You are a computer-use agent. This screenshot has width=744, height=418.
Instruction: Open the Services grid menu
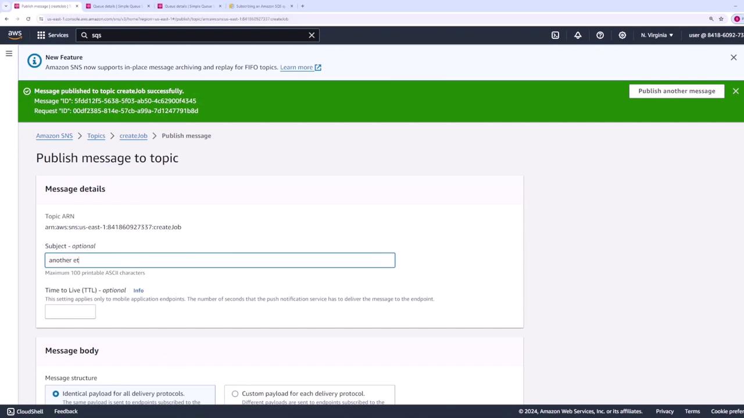click(53, 35)
